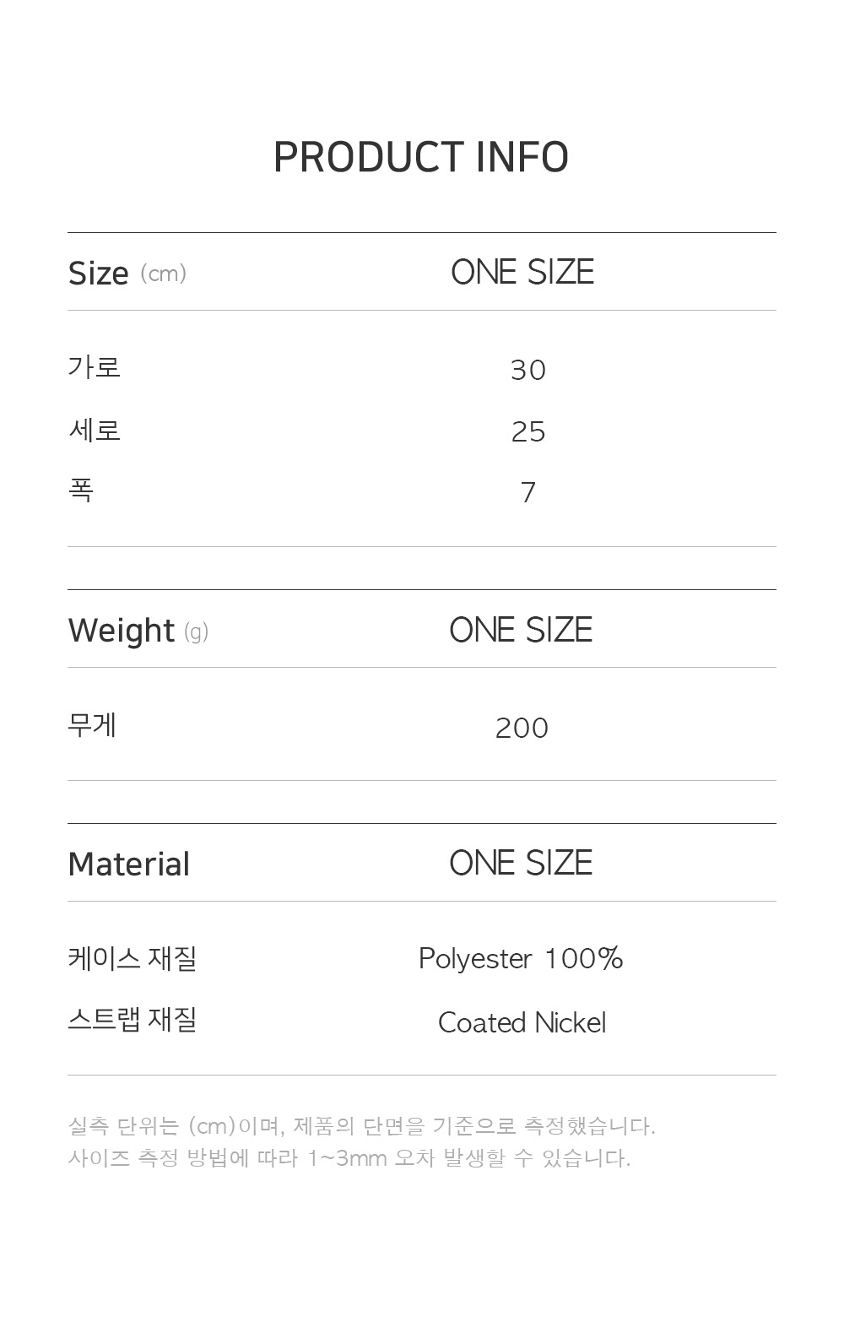This screenshot has height=1333, width=844.
Task: Click ONE SIZE beside the Material label
Action: (521, 863)
